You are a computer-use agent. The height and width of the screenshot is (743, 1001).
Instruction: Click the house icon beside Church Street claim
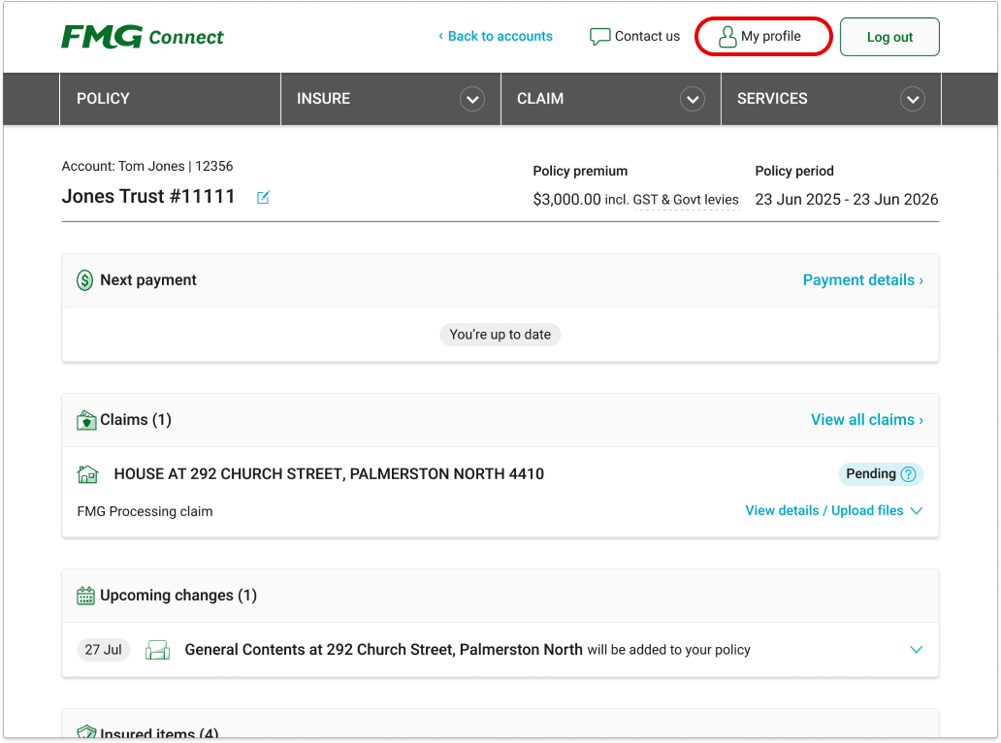click(x=87, y=474)
